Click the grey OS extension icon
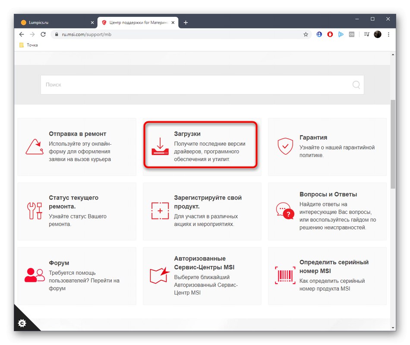 coord(352,34)
